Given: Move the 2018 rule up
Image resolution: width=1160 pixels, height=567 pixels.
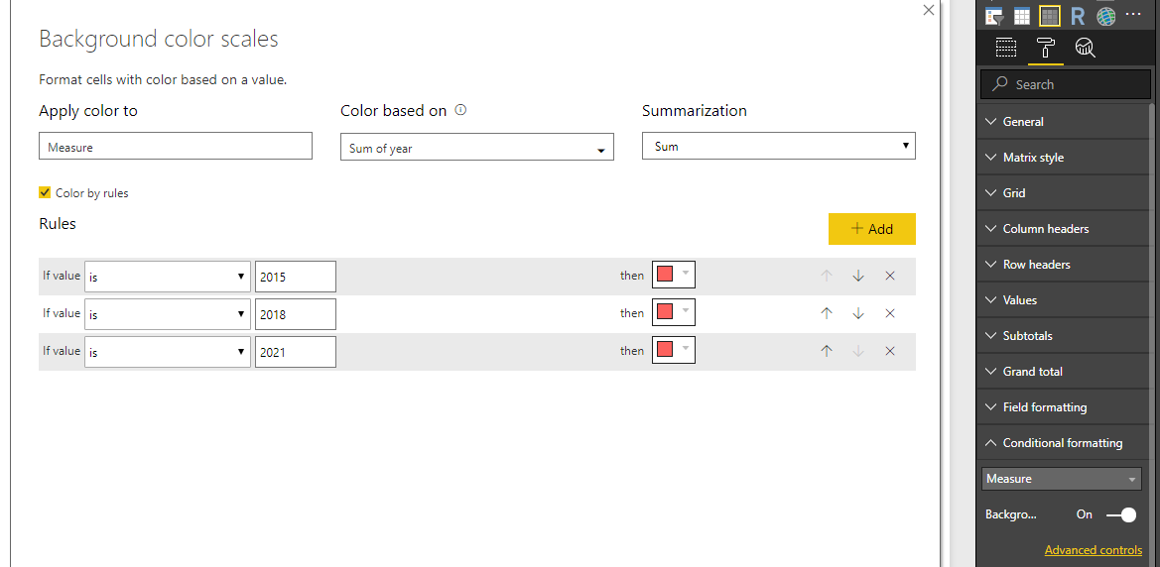Looking at the screenshot, I should pos(827,313).
